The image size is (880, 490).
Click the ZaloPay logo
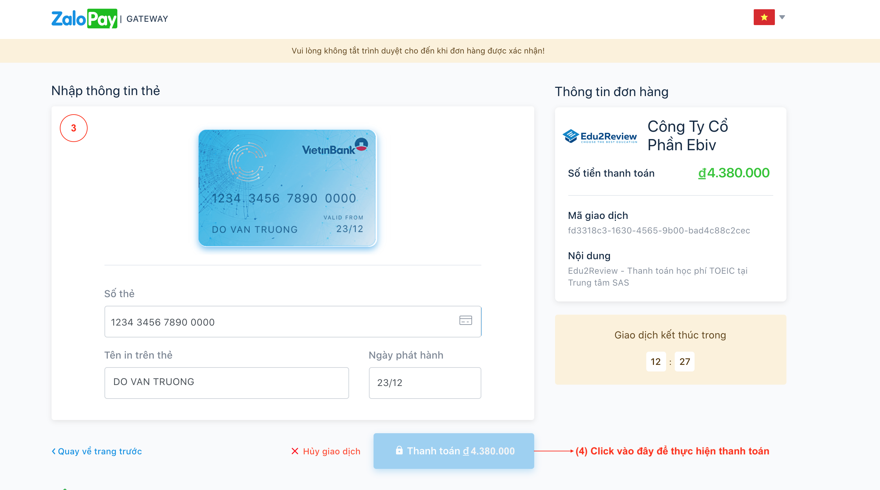pos(84,18)
